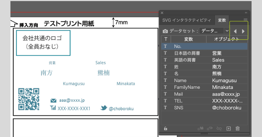This screenshot has height=137, width=262.
Task: Go to next data set arrow
Action: pos(243,31)
